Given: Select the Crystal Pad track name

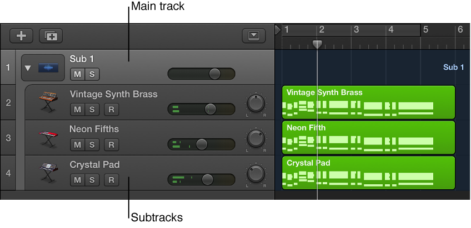Looking at the screenshot, I should [x=94, y=165].
